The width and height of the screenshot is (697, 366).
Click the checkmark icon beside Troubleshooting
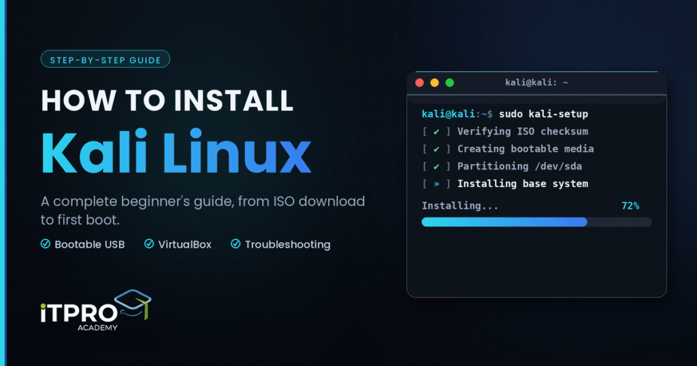pos(236,244)
